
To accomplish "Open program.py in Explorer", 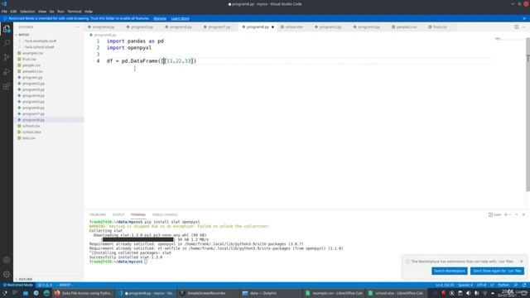I will (32, 77).
